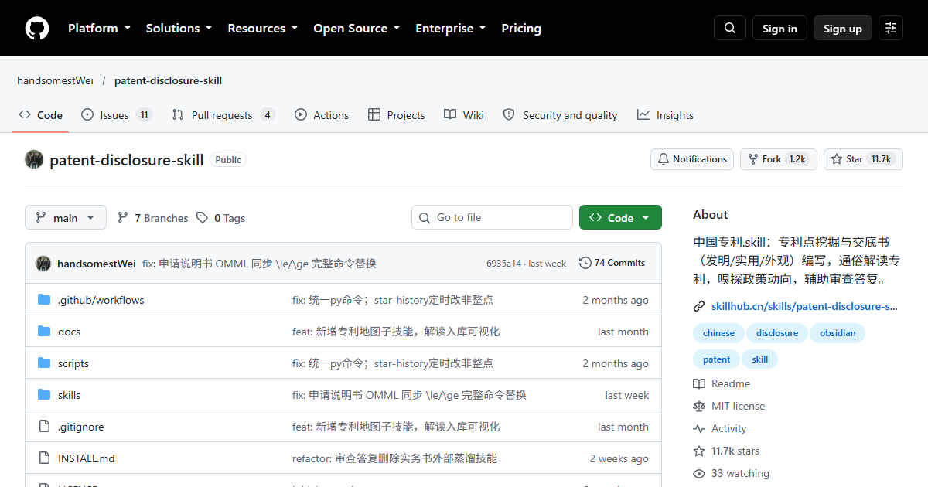Click the branches icon next to 7 Branches
The height and width of the screenshot is (487, 928).
123,218
